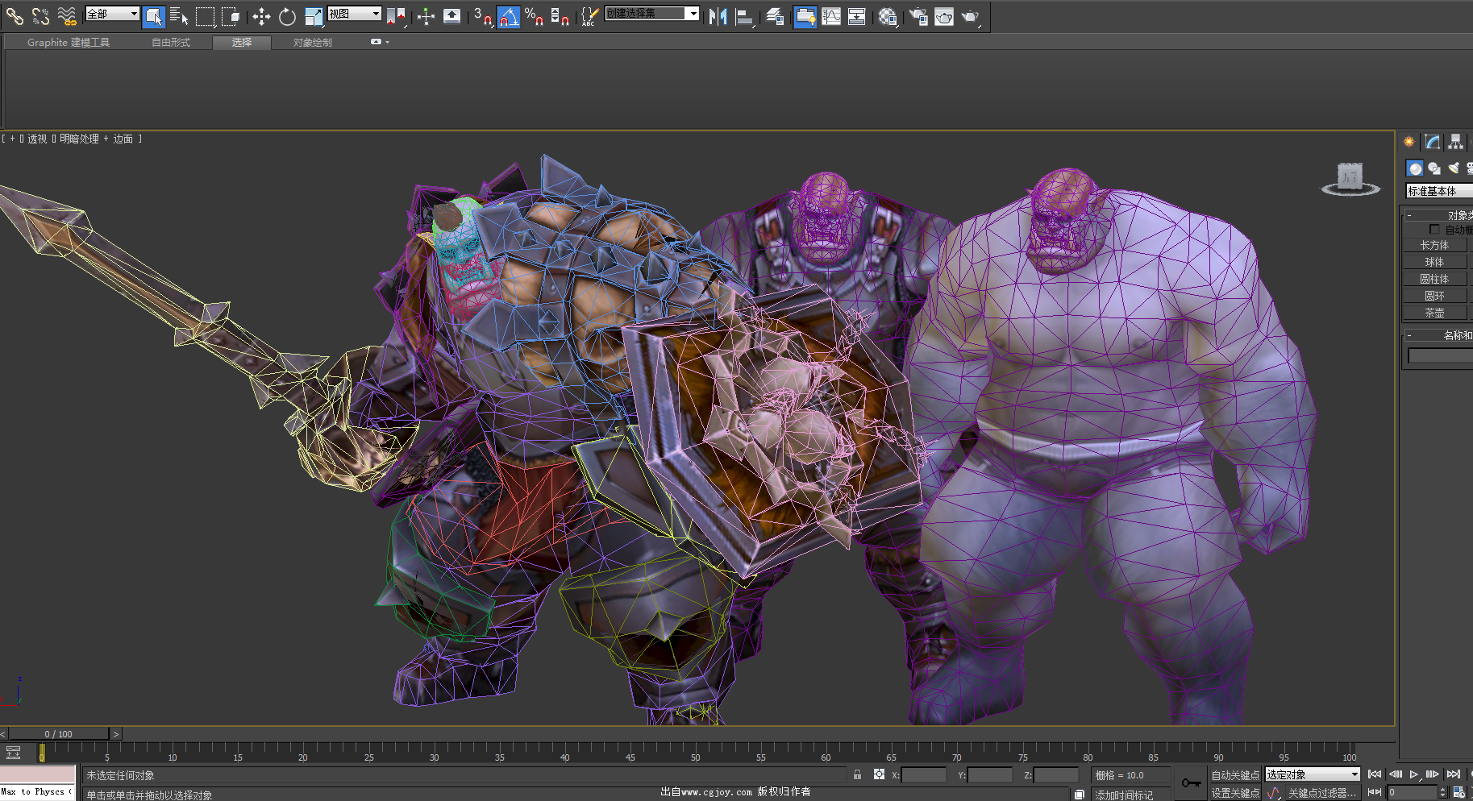Viewport: 1473px width, 801px height.
Task: Switch to the 选择 ribbon tab
Action: 242,43
